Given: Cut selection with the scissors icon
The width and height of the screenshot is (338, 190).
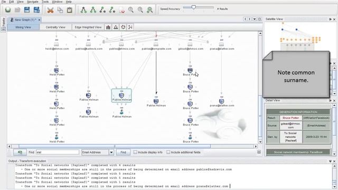Looking at the screenshot, I should pyautogui.click(x=50, y=10).
